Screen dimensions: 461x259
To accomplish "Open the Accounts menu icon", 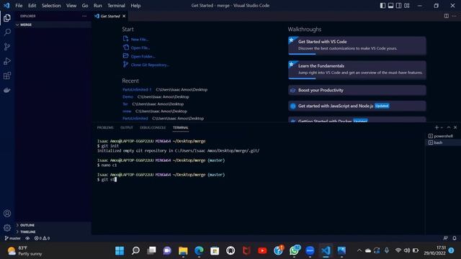I will (x=7, y=214).
